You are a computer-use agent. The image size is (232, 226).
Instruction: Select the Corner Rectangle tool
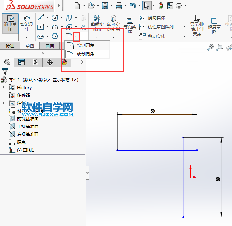[x=41, y=27]
